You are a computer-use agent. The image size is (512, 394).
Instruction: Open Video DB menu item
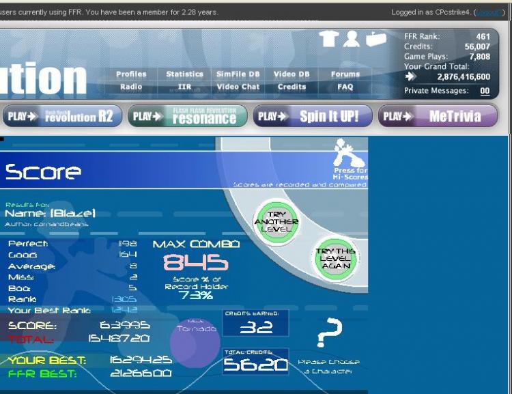291,74
